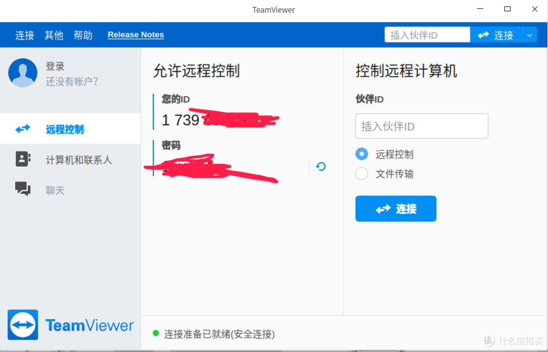Click the 允许远程控制 heading
Screen dimensions: 548x352
click(196, 71)
